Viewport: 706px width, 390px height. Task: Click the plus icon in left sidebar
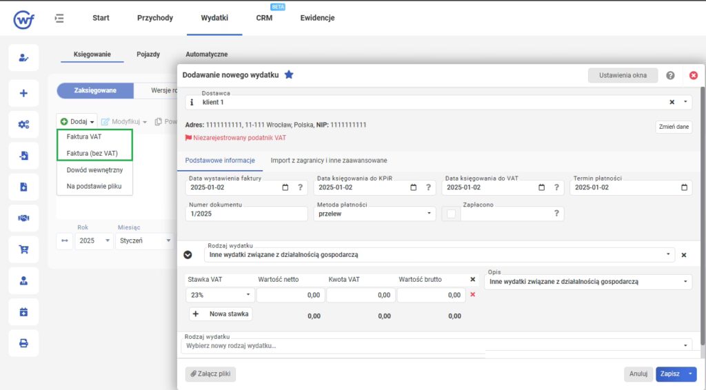(x=23, y=93)
